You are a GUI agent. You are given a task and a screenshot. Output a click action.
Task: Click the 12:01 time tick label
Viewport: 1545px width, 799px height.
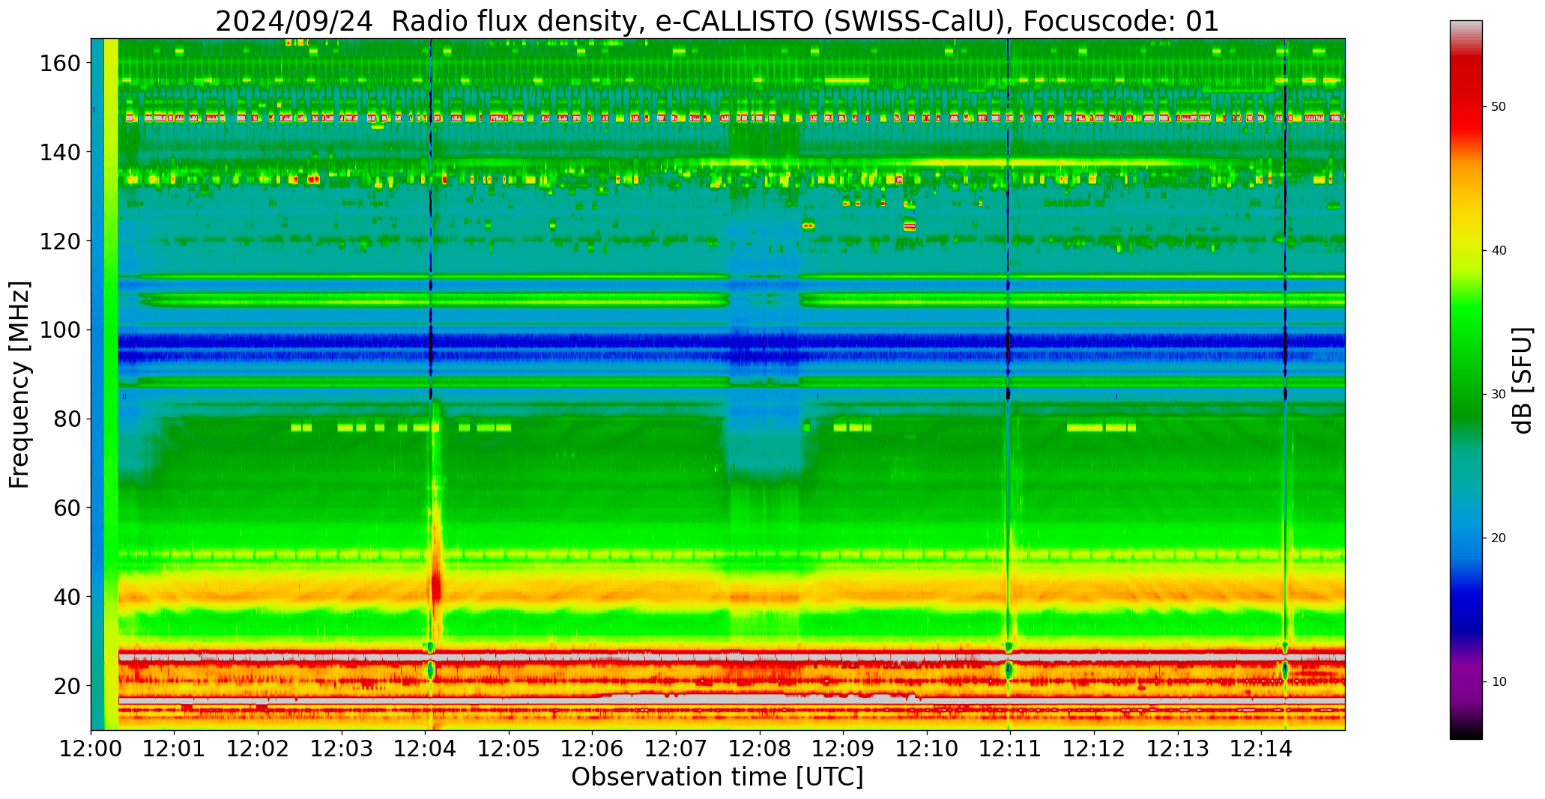[175, 748]
